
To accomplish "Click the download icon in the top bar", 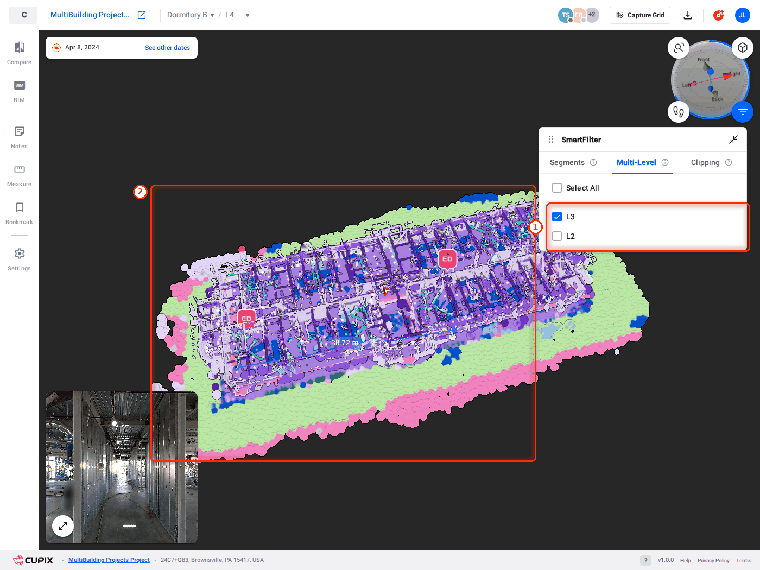I will click(x=688, y=15).
